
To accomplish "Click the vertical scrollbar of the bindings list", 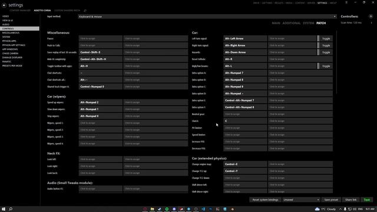I will [x=336, y=62].
